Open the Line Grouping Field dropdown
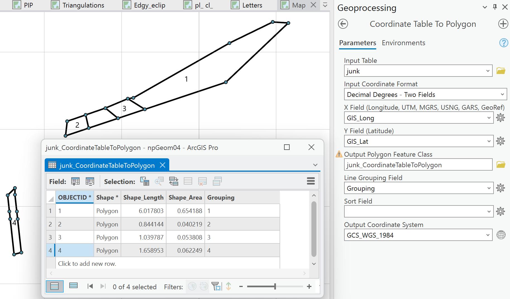This screenshot has height=299, width=510. click(x=488, y=188)
